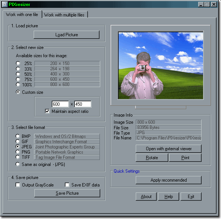This screenshot has height=219, width=221.
Task: Click the photo preview thumbnail
Action: point(161,65)
